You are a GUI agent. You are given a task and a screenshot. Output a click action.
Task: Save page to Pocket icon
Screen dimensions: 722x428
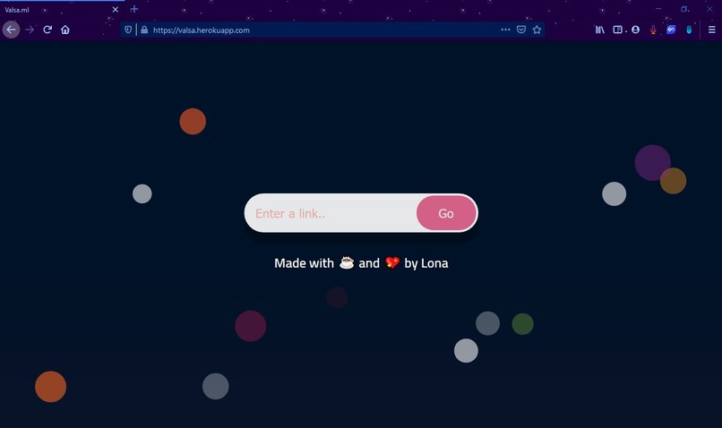521,30
